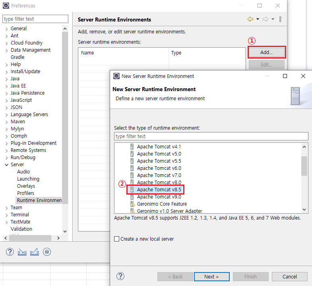312x286 pixels.
Task: Click the preferences tree scroll left arrow
Action: tap(6, 238)
